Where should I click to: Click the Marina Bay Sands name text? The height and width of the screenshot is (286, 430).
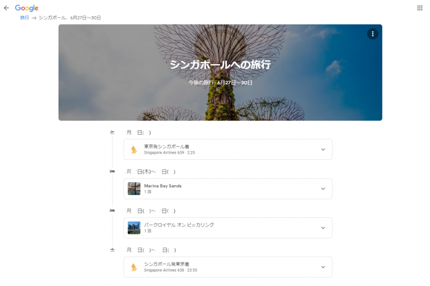163,186
